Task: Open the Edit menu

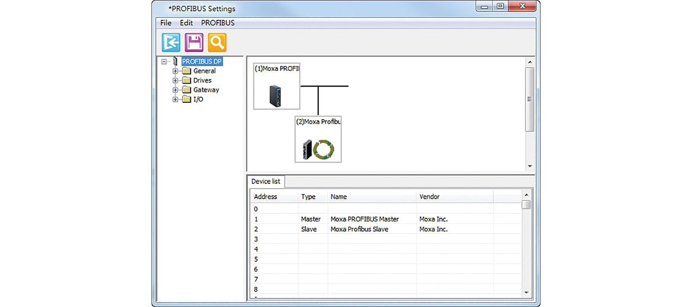Action: pyautogui.click(x=186, y=23)
